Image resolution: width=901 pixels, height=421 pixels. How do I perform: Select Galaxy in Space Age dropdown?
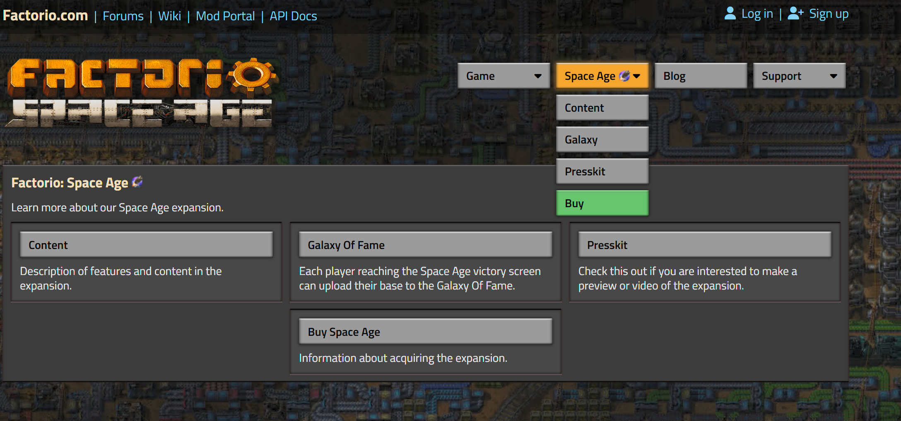pos(602,139)
